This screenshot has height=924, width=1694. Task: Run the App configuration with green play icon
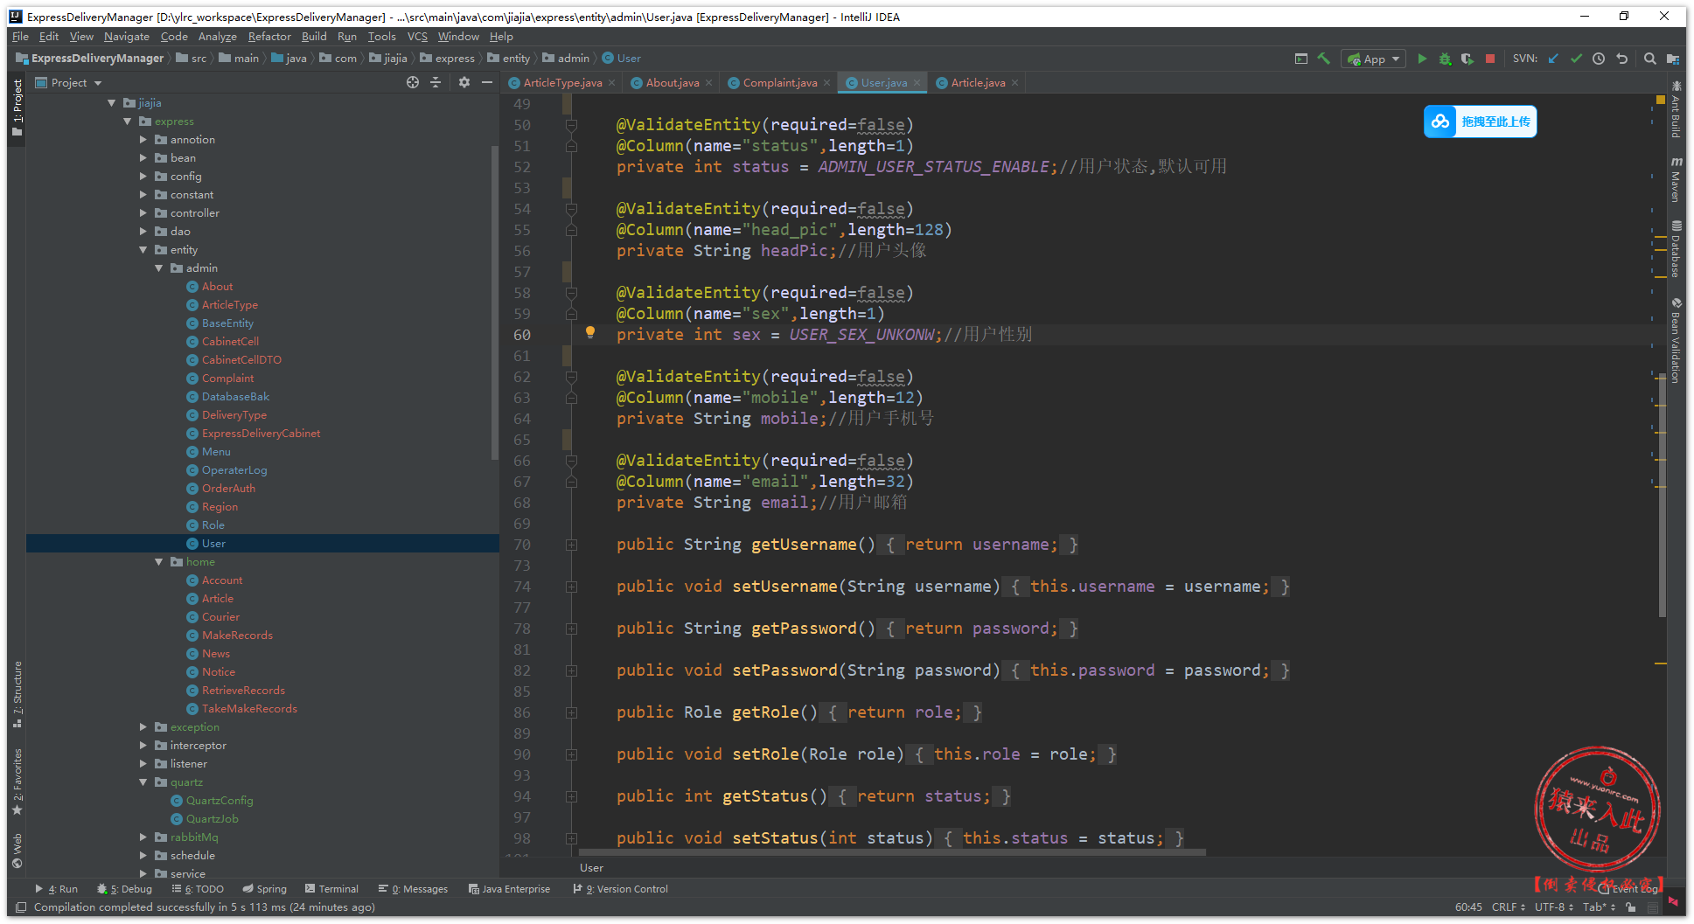pyautogui.click(x=1422, y=59)
